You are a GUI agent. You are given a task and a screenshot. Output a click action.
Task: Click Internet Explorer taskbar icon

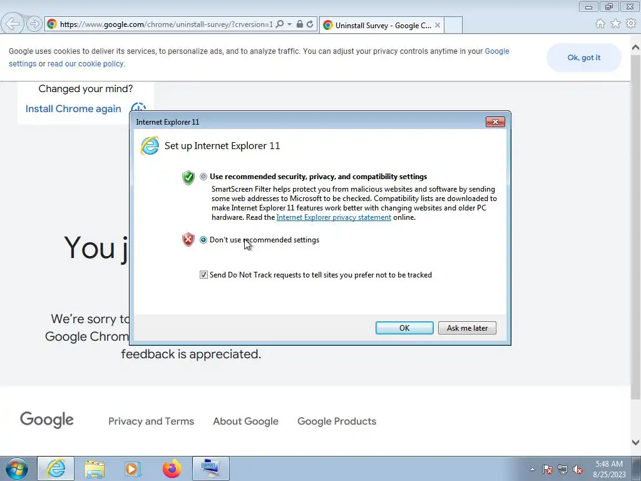coord(56,468)
